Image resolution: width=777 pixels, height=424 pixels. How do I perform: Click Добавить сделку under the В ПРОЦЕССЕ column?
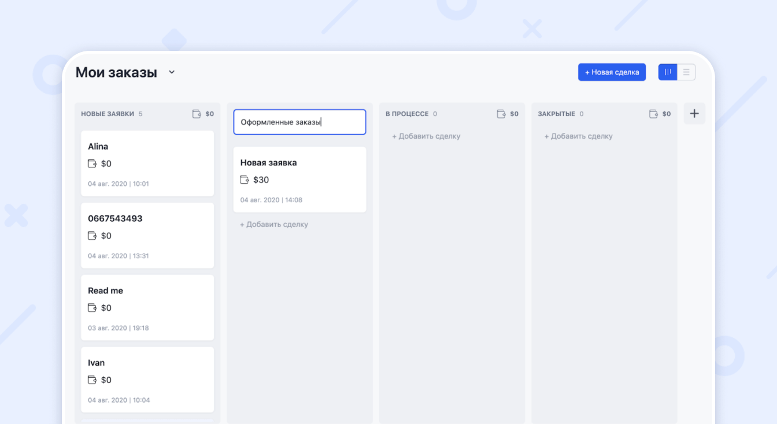point(425,136)
